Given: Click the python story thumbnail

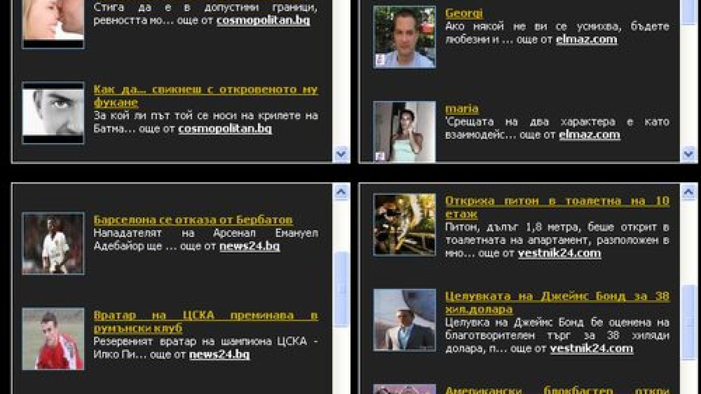Looking at the screenshot, I should 404,225.
